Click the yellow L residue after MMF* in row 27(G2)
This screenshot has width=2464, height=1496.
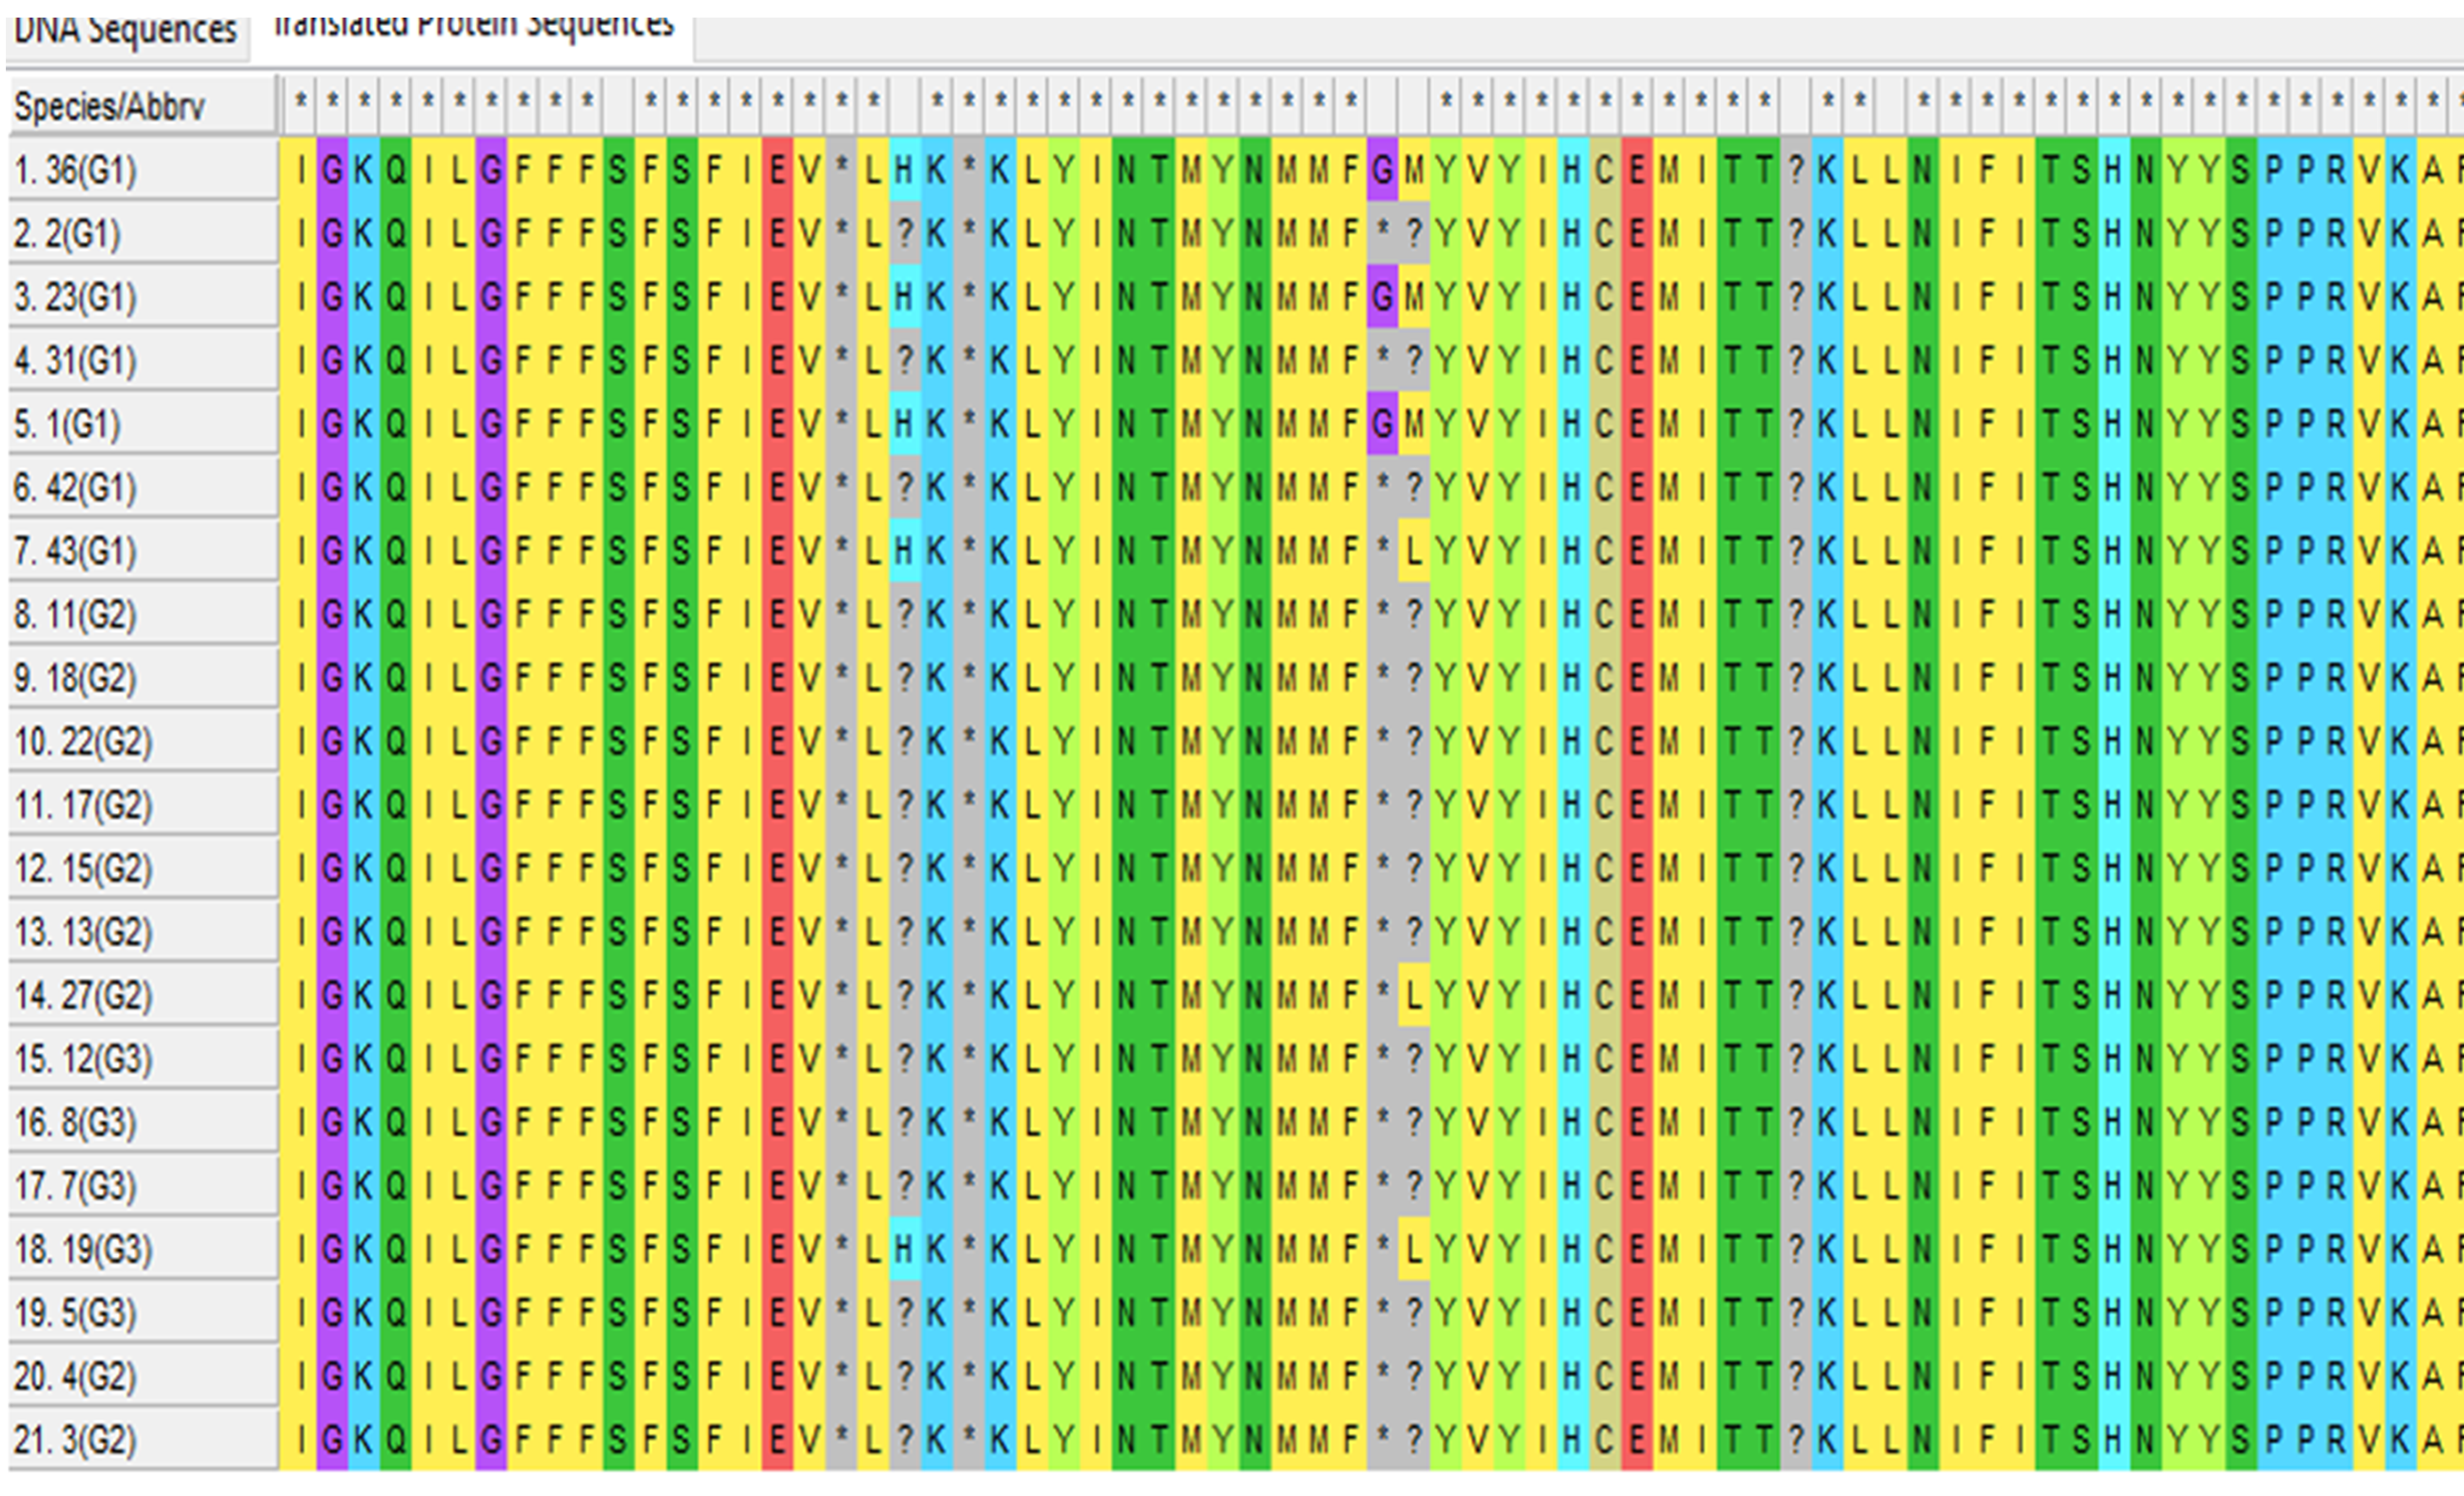pyautogui.click(x=1413, y=995)
